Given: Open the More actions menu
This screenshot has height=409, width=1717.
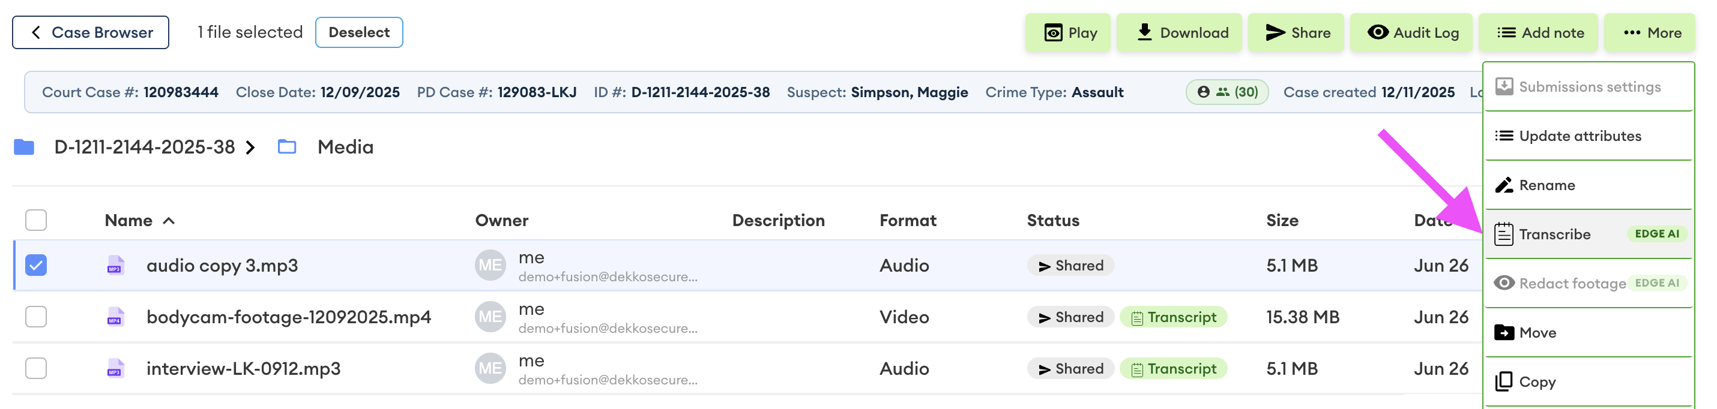Looking at the screenshot, I should coord(1650,32).
